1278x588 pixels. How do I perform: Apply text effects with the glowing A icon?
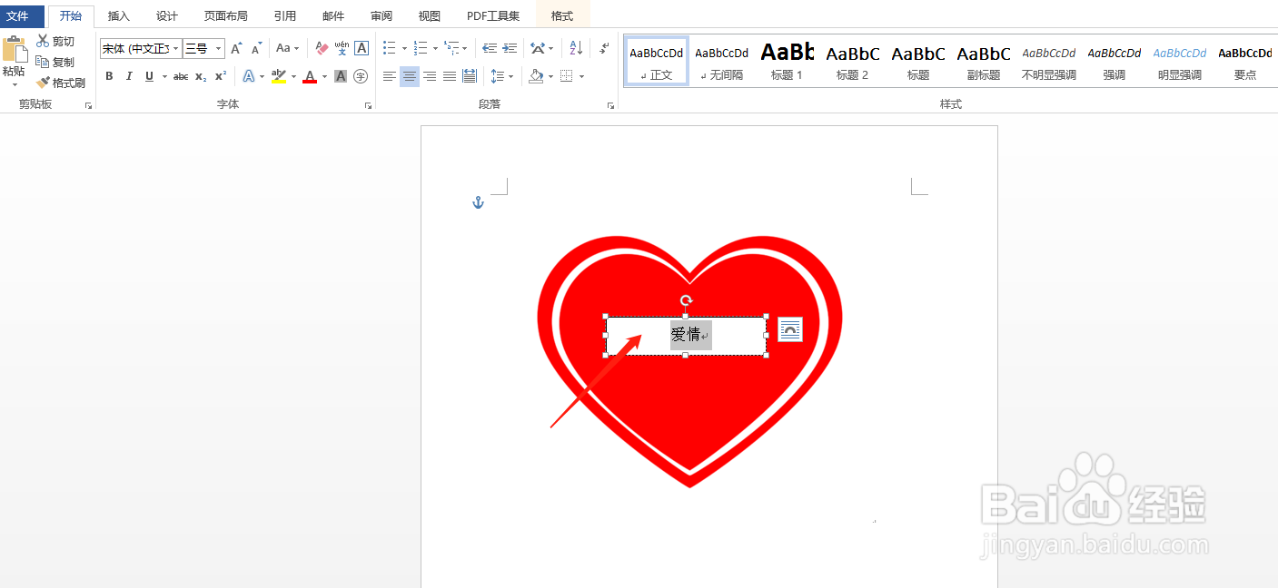pyautogui.click(x=248, y=76)
